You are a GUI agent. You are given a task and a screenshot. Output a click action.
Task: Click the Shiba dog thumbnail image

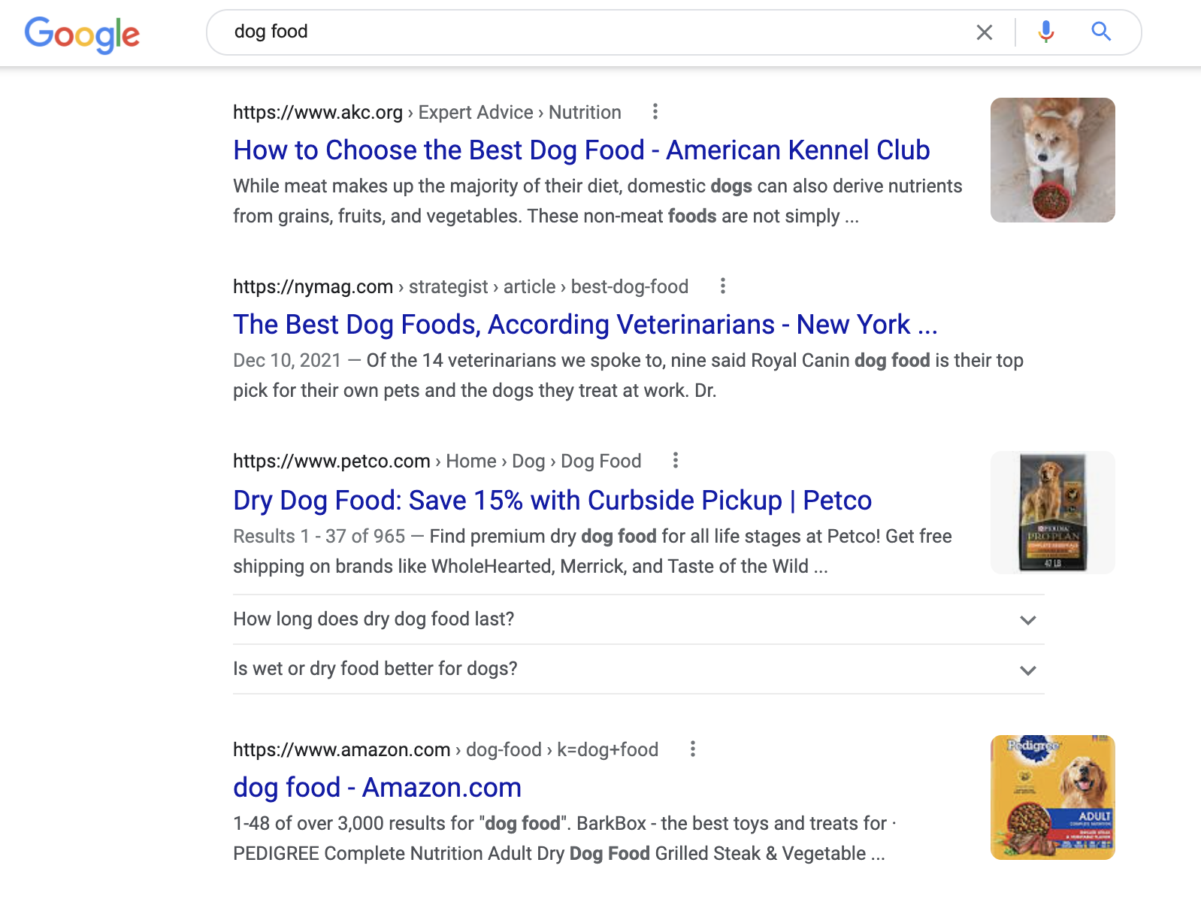coord(1052,160)
